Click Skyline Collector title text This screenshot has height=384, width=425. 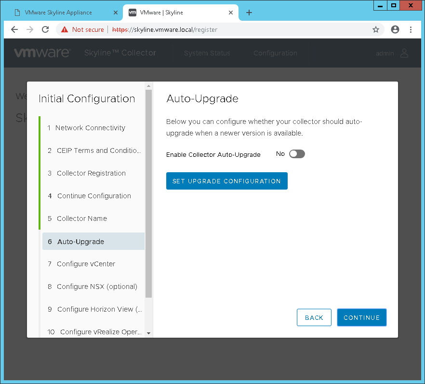pos(120,53)
